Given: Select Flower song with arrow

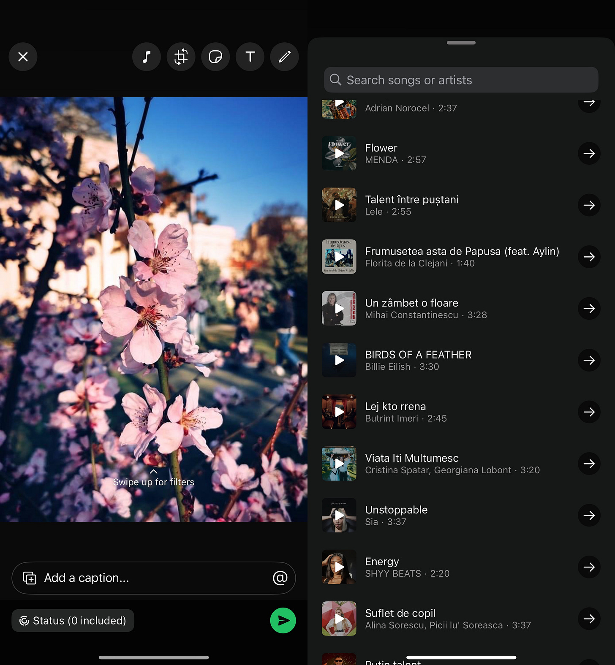Looking at the screenshot, I should [x=589, y=153].
